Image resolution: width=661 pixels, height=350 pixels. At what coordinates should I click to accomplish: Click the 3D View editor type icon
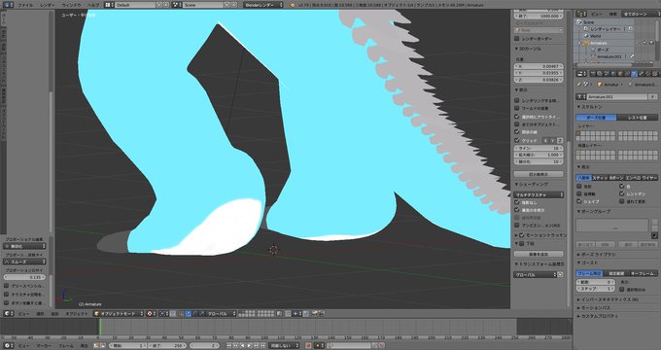click(9, 314)
